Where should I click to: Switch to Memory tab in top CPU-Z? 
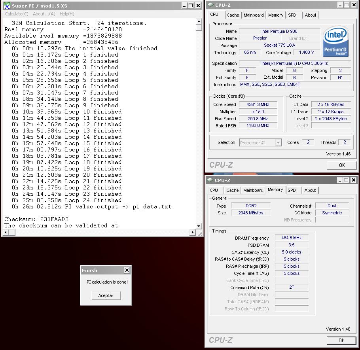[x=275, y=15]
